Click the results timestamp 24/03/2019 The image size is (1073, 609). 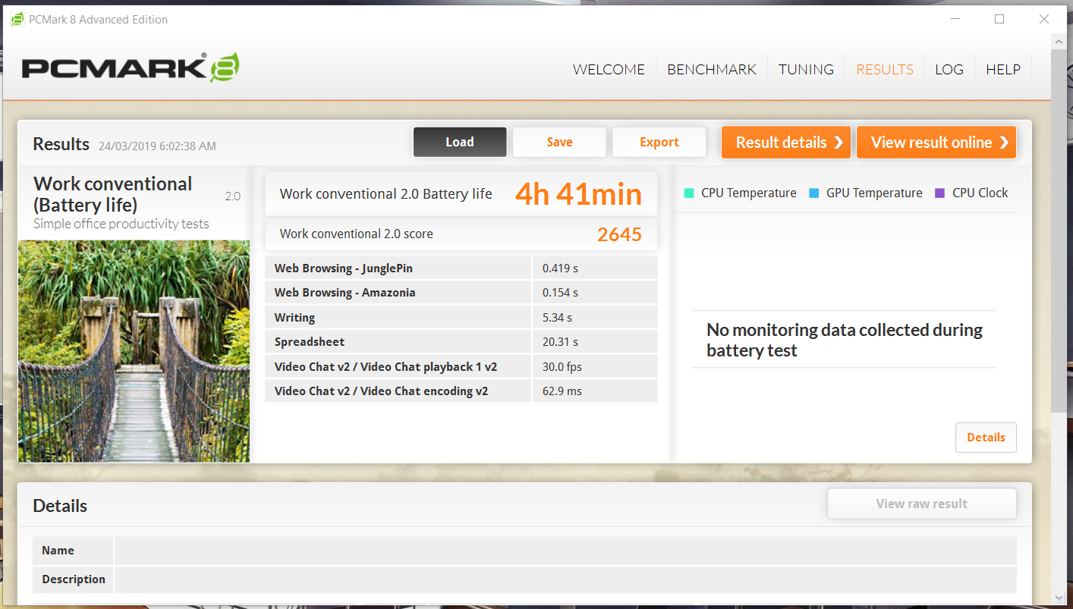[157, 146]
